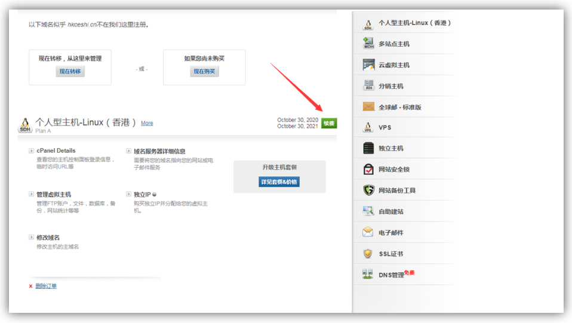Open the More link beside product title
This screenshot has width=572, height=323.
[x=147, y=124]
